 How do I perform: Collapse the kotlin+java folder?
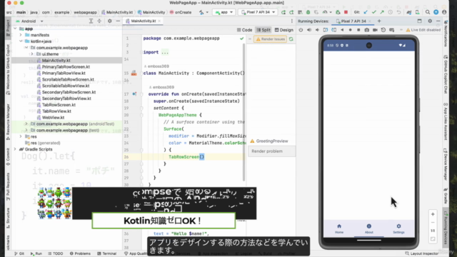click(21, 41)
